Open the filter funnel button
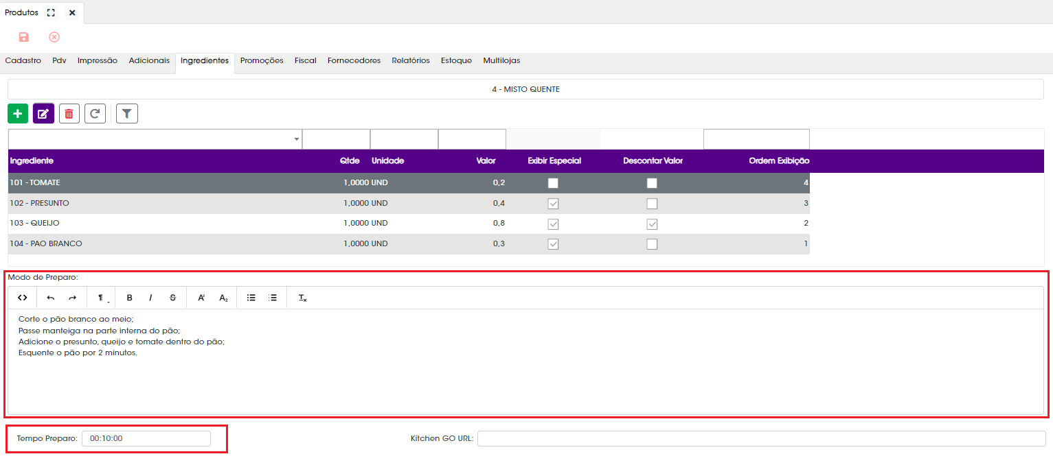The width and height of the screenshot is (1053, 465). (x=127, y=113)
